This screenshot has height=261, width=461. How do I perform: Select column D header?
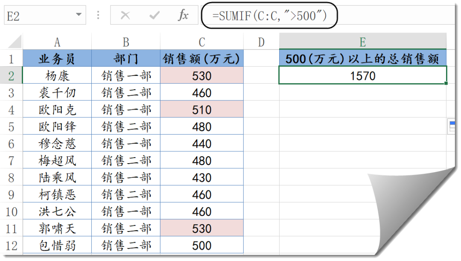click(261, 42)
